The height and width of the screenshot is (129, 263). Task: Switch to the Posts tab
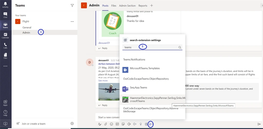click(105, 6)
